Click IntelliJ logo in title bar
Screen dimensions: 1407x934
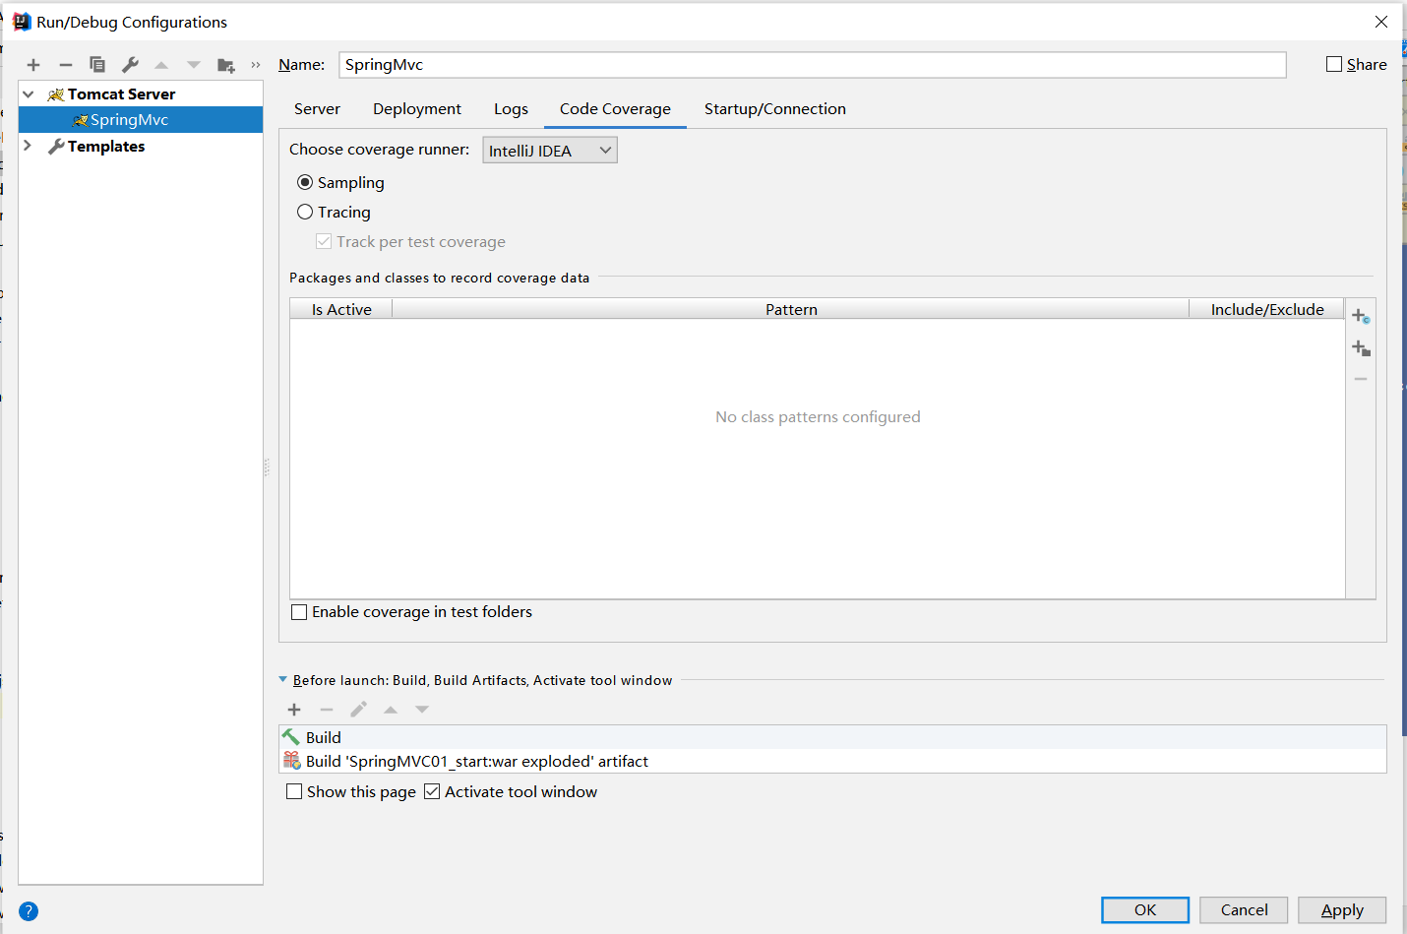point(22,22)
